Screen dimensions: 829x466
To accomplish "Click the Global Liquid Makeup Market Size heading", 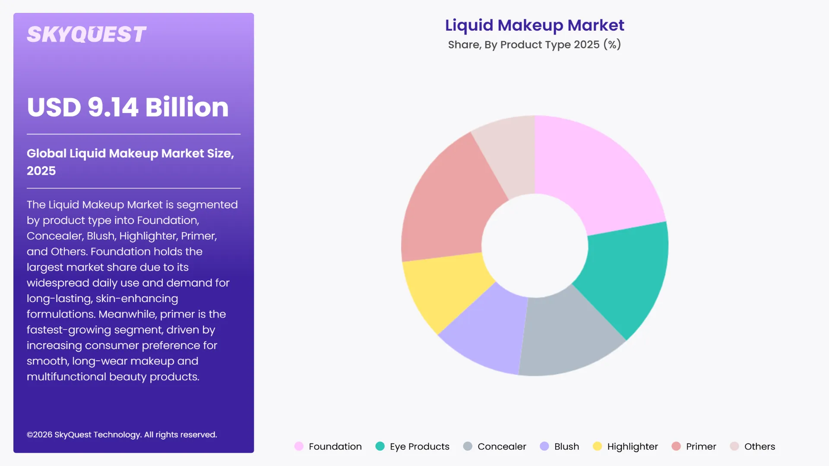I will point(130,162).
